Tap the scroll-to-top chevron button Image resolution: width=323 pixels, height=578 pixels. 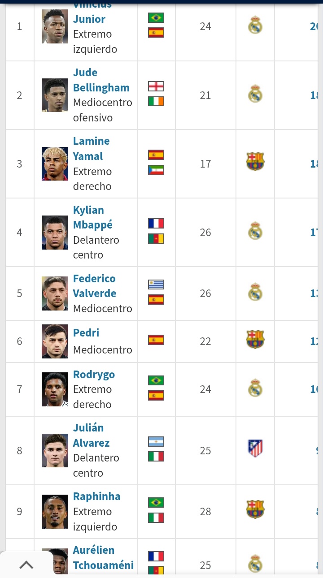(x=26, y=565)
